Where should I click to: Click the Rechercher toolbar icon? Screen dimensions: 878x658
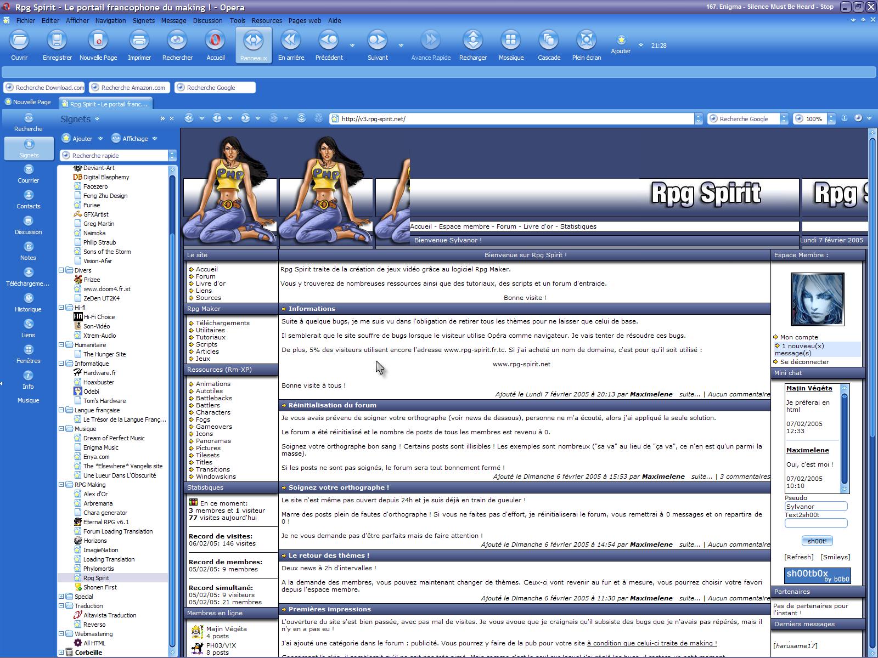(177, 40)
